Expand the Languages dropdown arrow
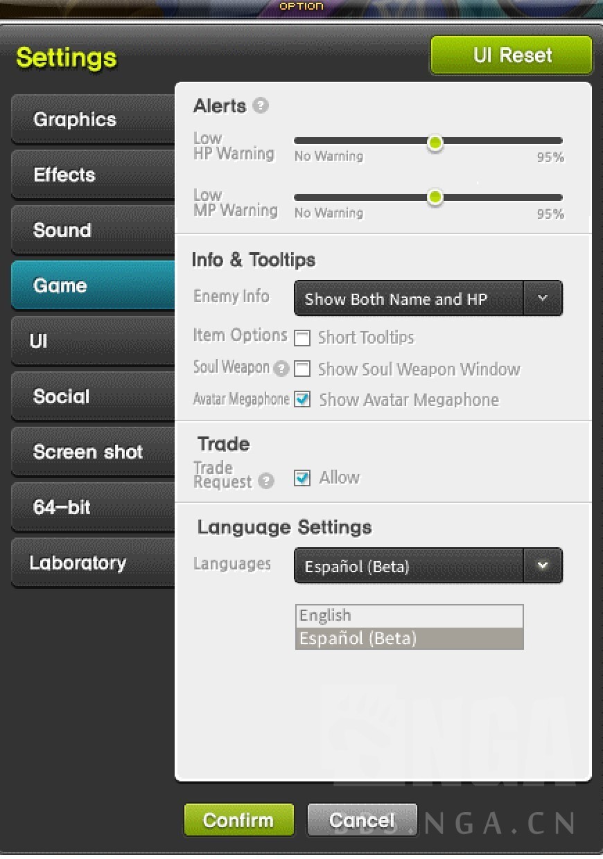The height and width of the screenshot is (859, 603). 543,566
